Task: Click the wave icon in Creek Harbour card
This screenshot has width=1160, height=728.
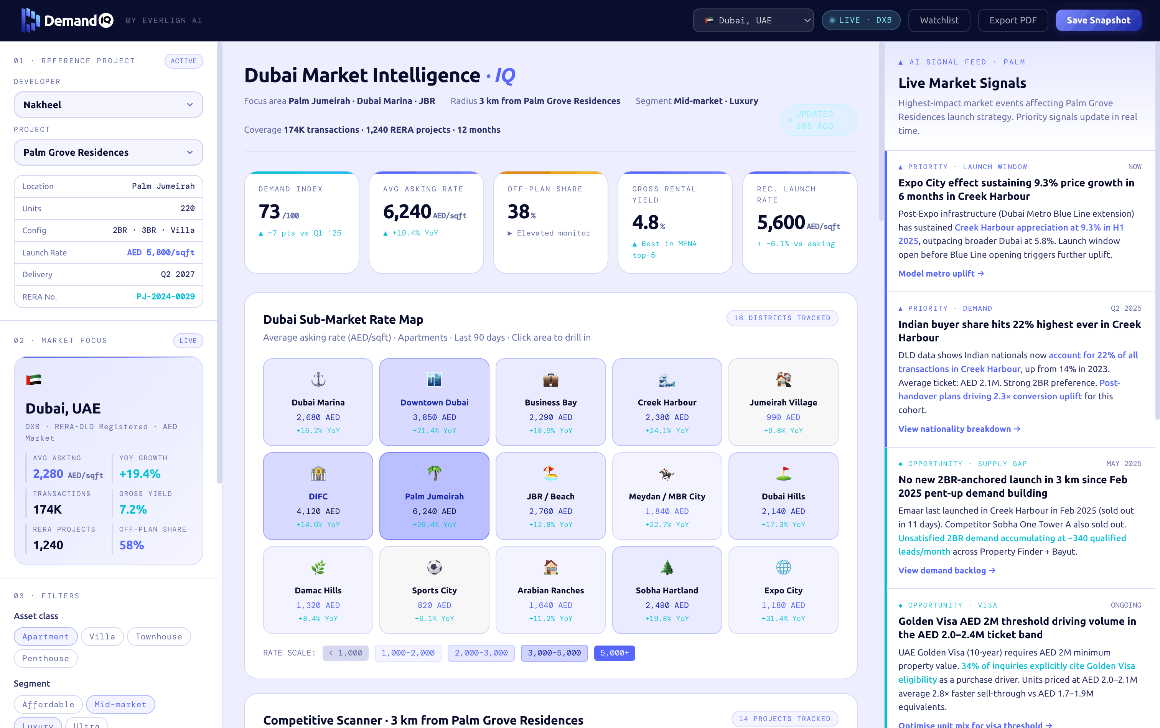Action: pos(667,380)
